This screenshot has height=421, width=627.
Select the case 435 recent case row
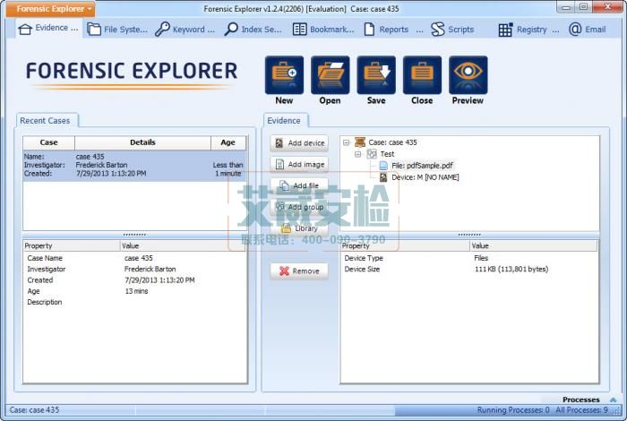pyautogui.click(x=134, y=166)
